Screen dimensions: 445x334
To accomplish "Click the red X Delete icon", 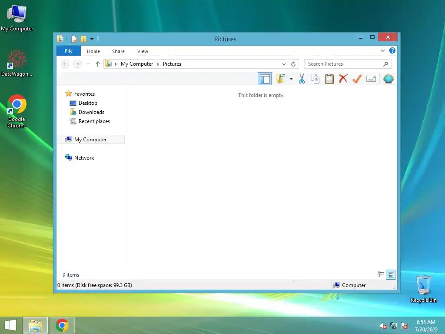I will click(343, 78).
